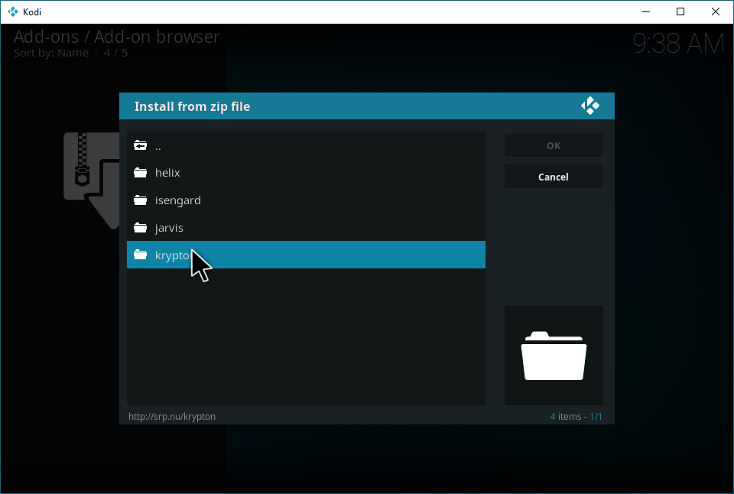Click the Cancel button

[x=554, y=177]
